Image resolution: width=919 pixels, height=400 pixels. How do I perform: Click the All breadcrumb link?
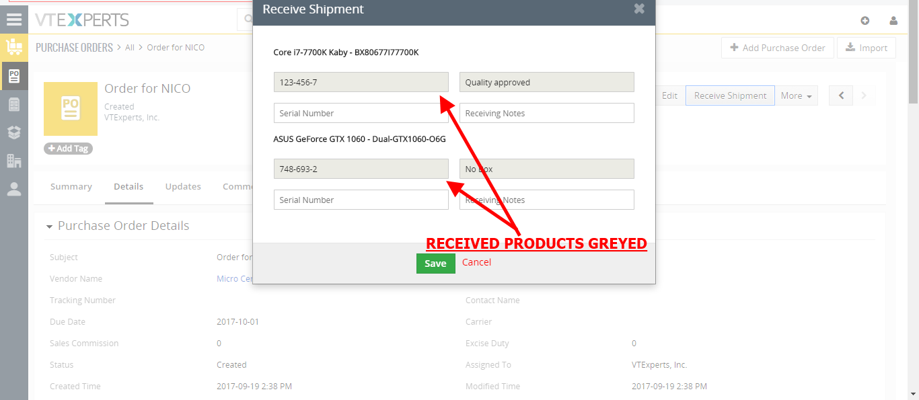tap(130, 48)
